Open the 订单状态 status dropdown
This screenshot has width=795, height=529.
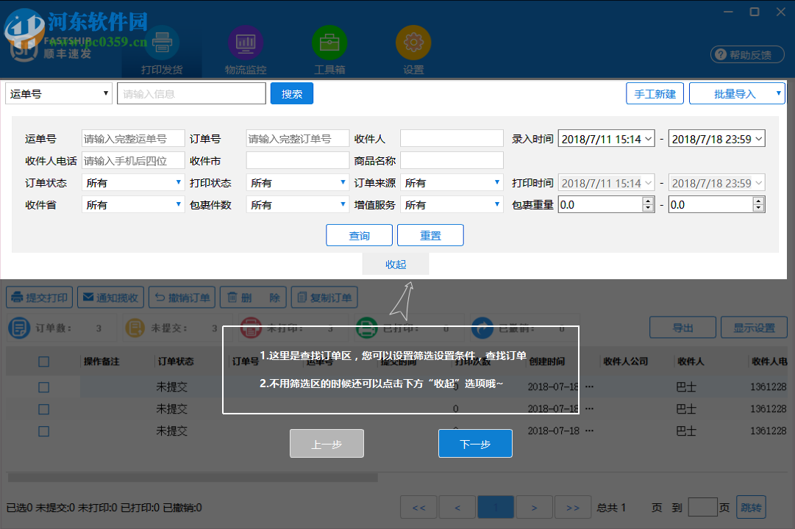(x=132, y=182)
